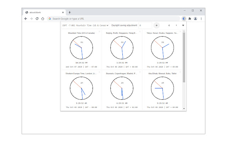Image resolution: width=227 pixels, height=142 pixels.
Task: Open a new browser tab
Action: click(70, 12)
